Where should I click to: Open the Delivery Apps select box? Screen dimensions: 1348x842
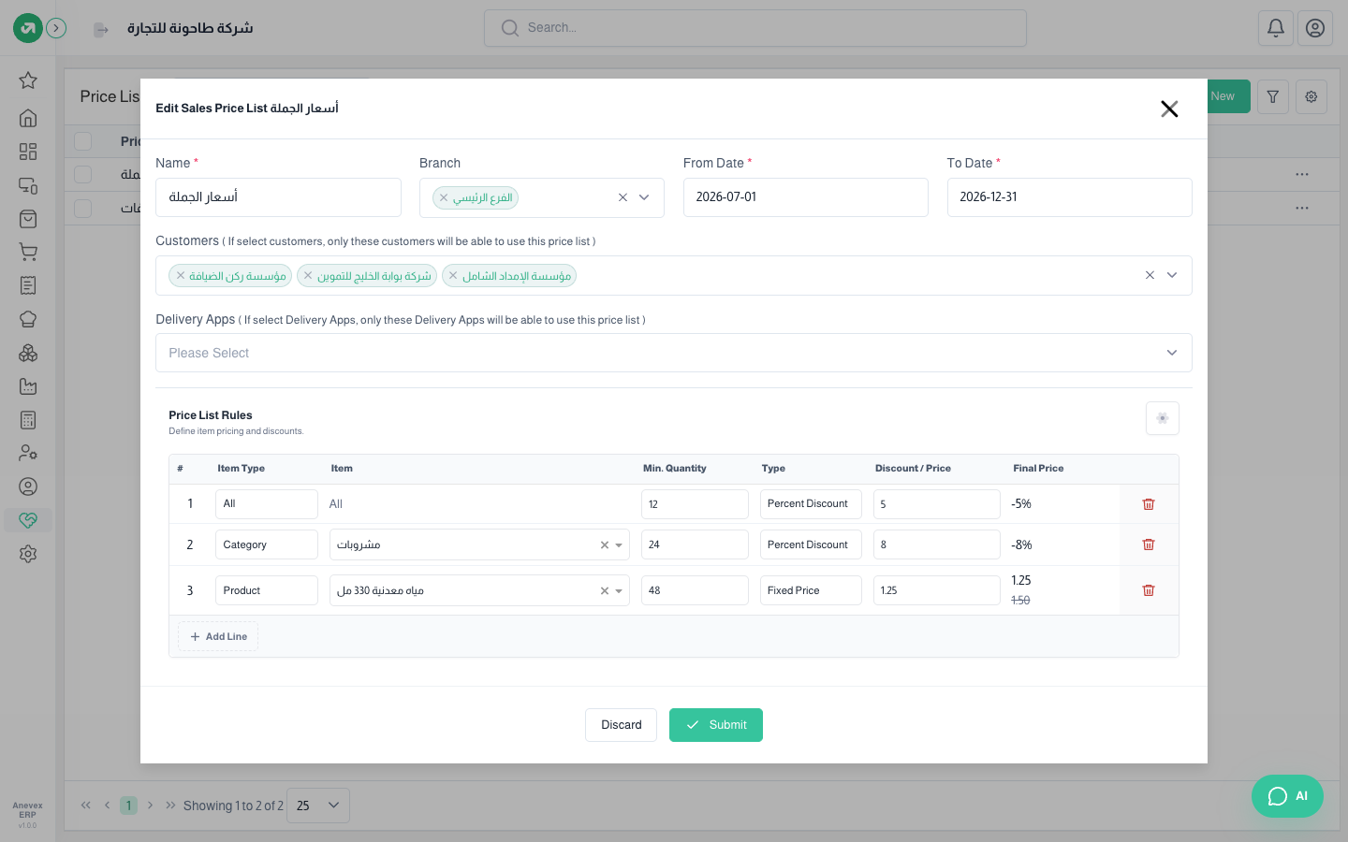tap(674, 353)
